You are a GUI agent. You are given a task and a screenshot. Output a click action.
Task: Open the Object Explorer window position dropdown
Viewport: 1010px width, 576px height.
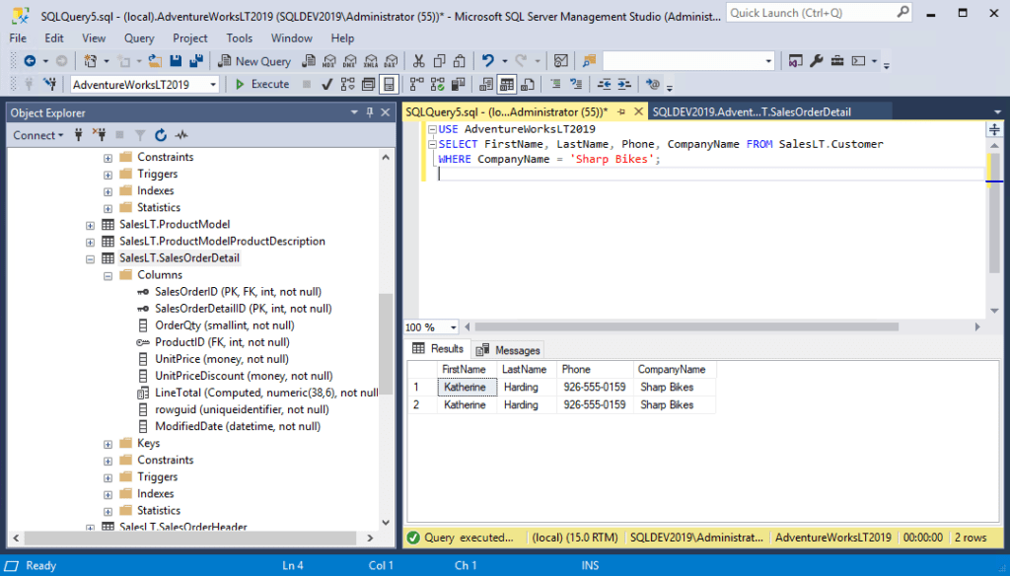(x=354, y=112)
